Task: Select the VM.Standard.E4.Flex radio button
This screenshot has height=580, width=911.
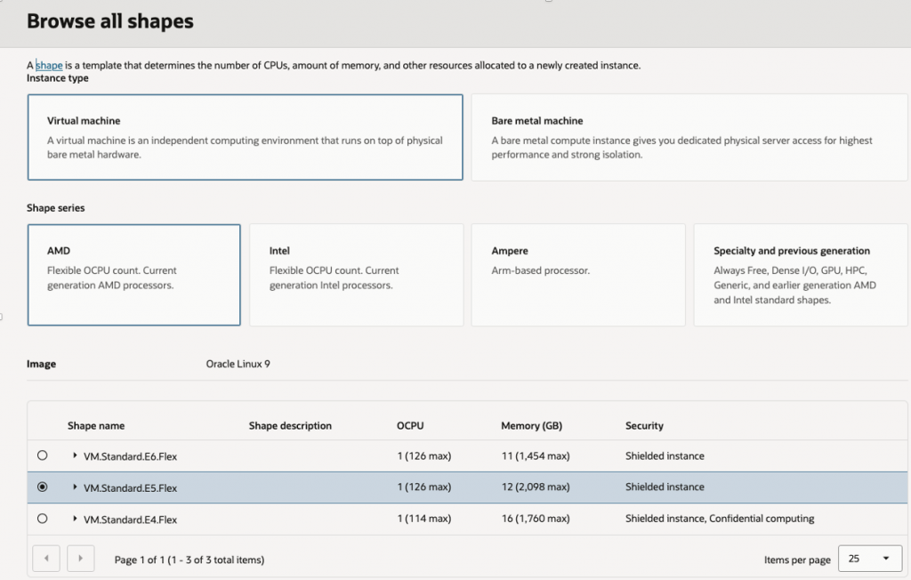Action: pos(43,519)
